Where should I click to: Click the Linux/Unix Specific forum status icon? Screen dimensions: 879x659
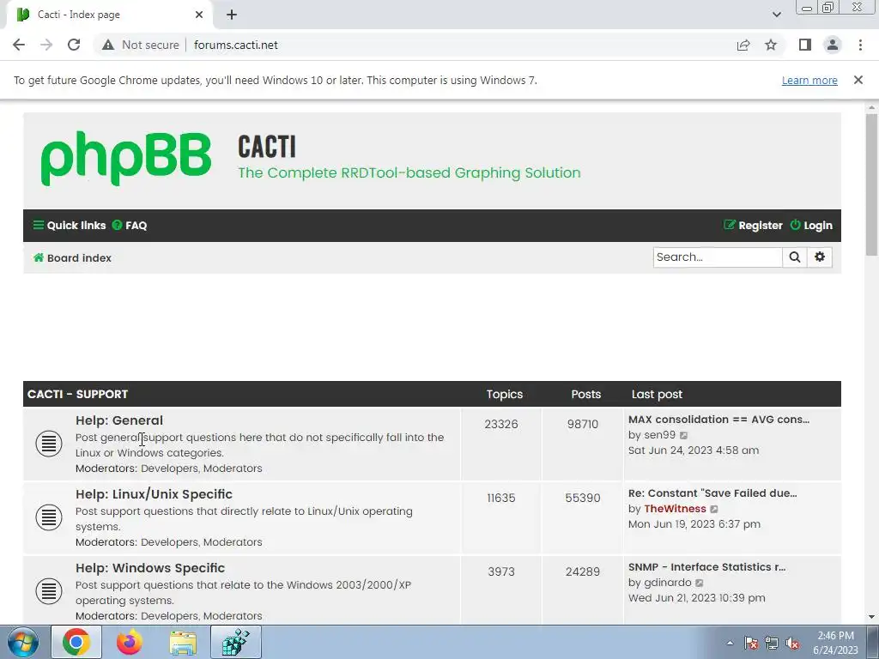tap(49, 517)
